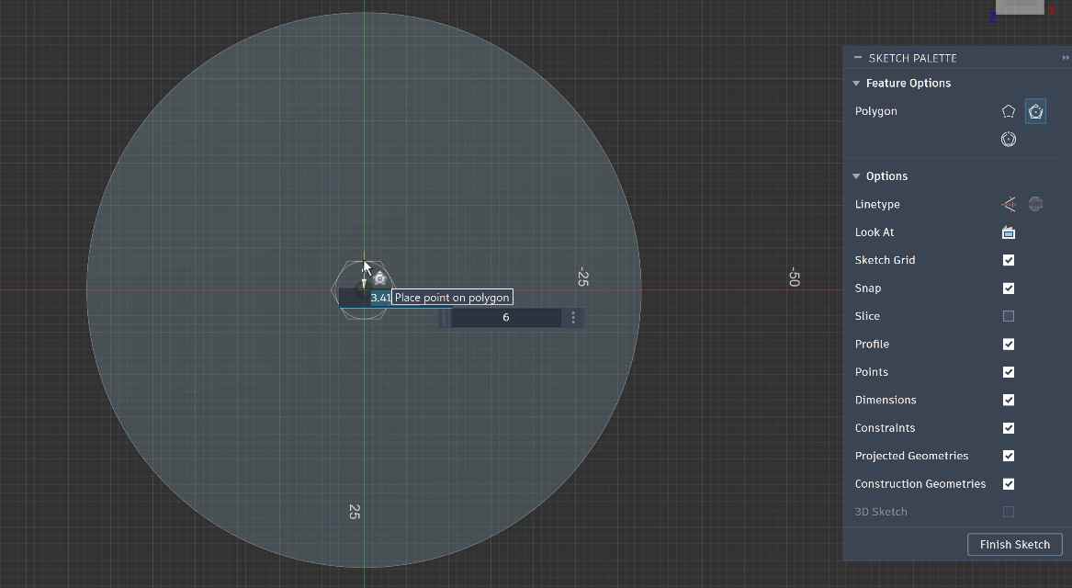The image size is (1072, 588).
Task: Click the polygon snap icon near the cursor
Action: pos(380,278)
